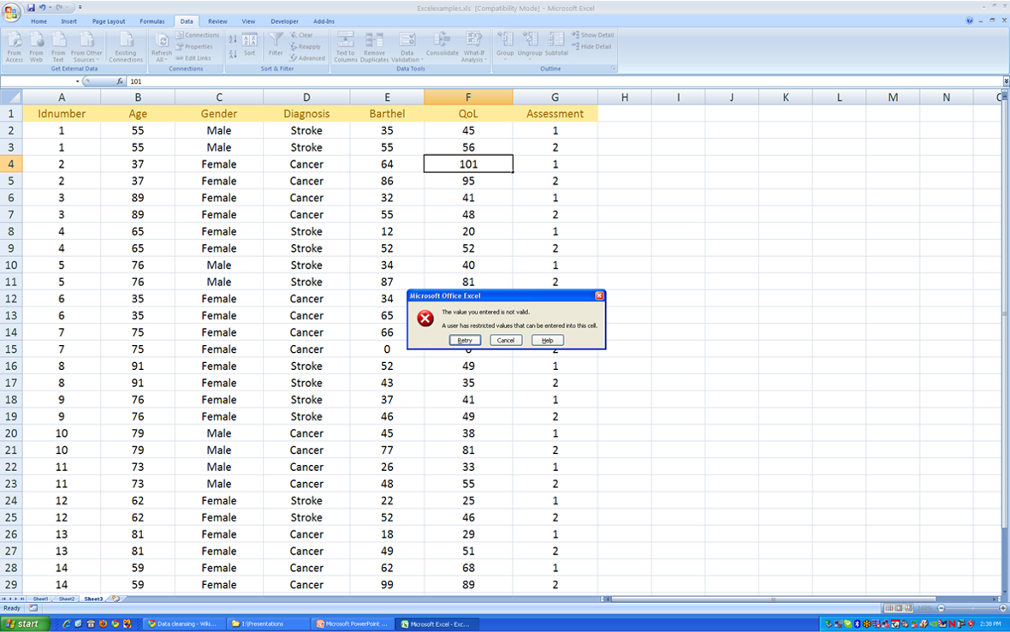1010x632 pixels.
Task: Click the Sort dialog icon
Action: [249, 40]
